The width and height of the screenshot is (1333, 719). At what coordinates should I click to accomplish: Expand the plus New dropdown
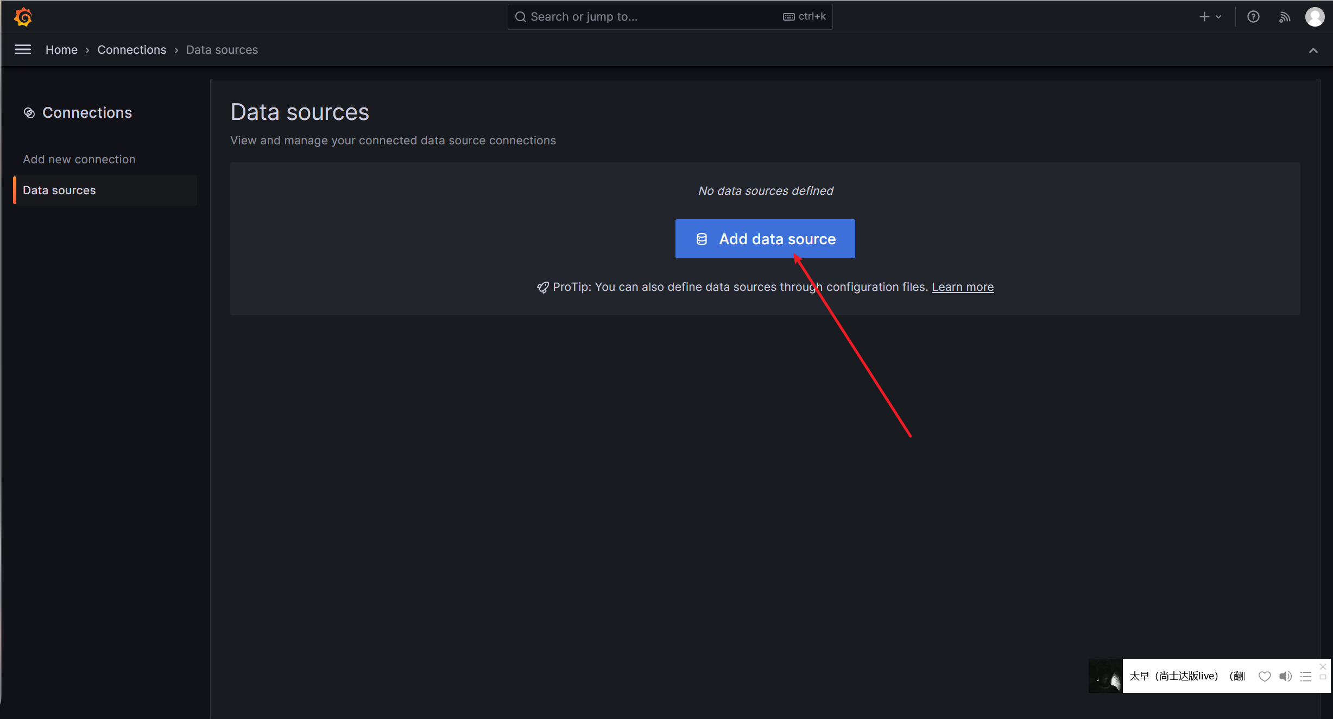tap(1210, 17)
